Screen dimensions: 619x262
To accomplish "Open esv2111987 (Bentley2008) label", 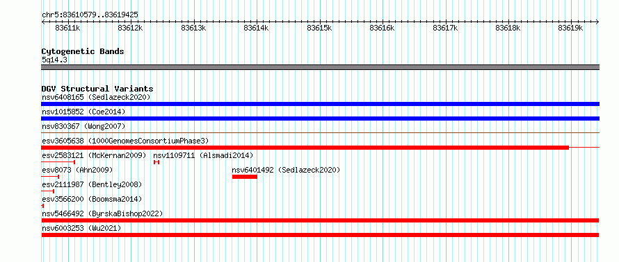I will tap(92, 184).
